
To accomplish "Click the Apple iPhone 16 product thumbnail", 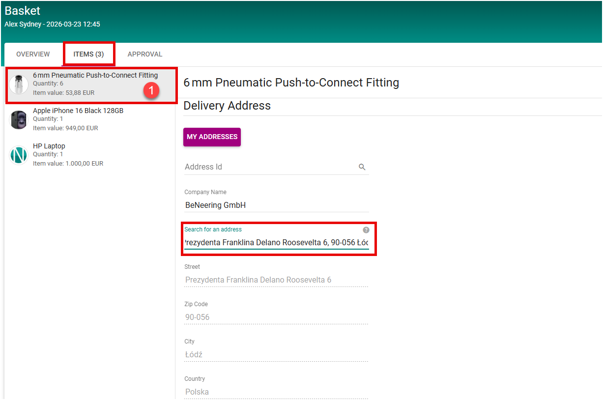I will tap(19, 120).
